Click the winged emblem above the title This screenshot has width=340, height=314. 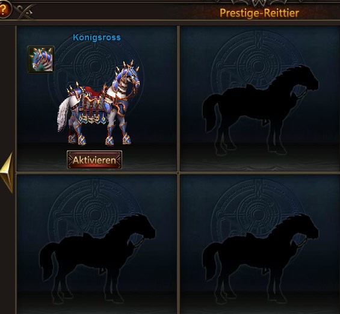[x=261, y=3]
